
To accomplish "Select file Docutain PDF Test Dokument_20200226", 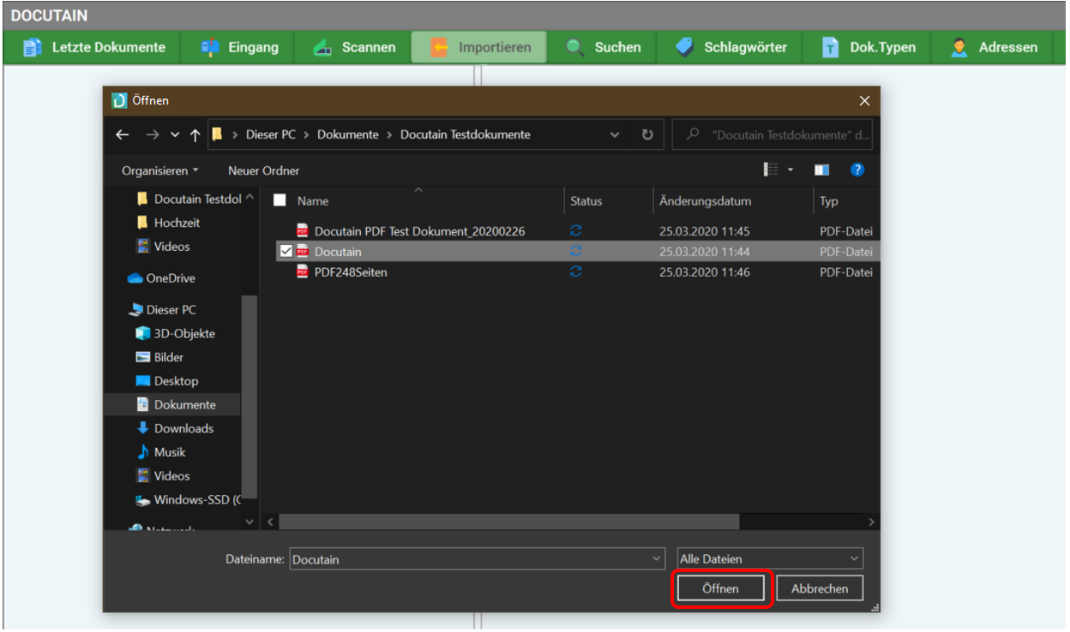I will click(x=419, y=231).
